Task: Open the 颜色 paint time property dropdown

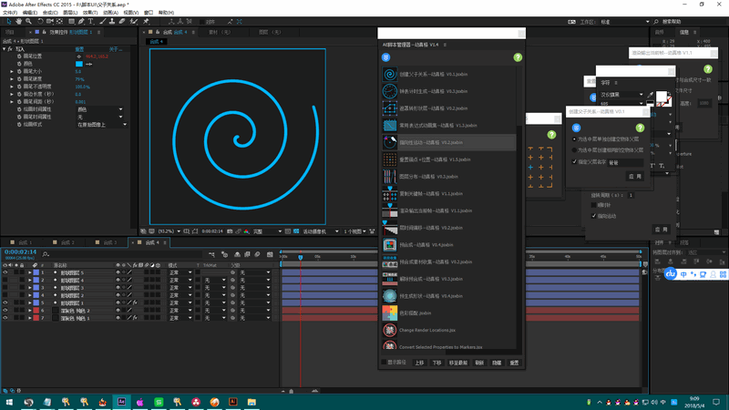Action: click(100, 109)
